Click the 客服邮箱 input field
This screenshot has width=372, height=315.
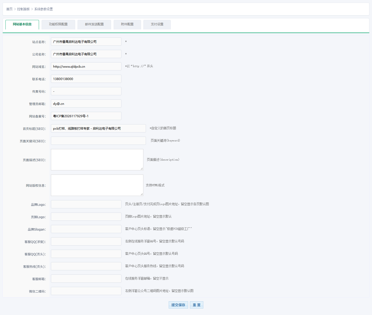(x=86, y=279)
